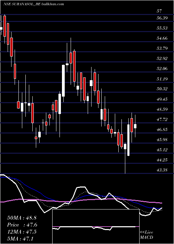Click the 50.32 price axis label
The width and height of the screenshot is (174, 244).
pyautogui.click(x=162, y=89)
